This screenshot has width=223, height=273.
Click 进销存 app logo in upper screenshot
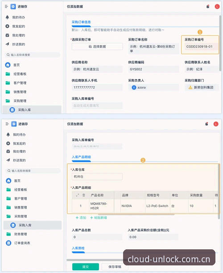[x=13, y=7]
